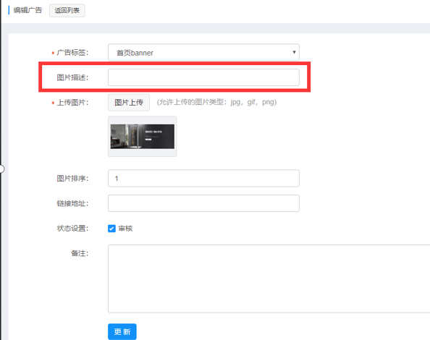The height and width of the screenshot is (340, 430).
Task: Uncheck the 审核 status checkbox
Action: tap(111, 229)
